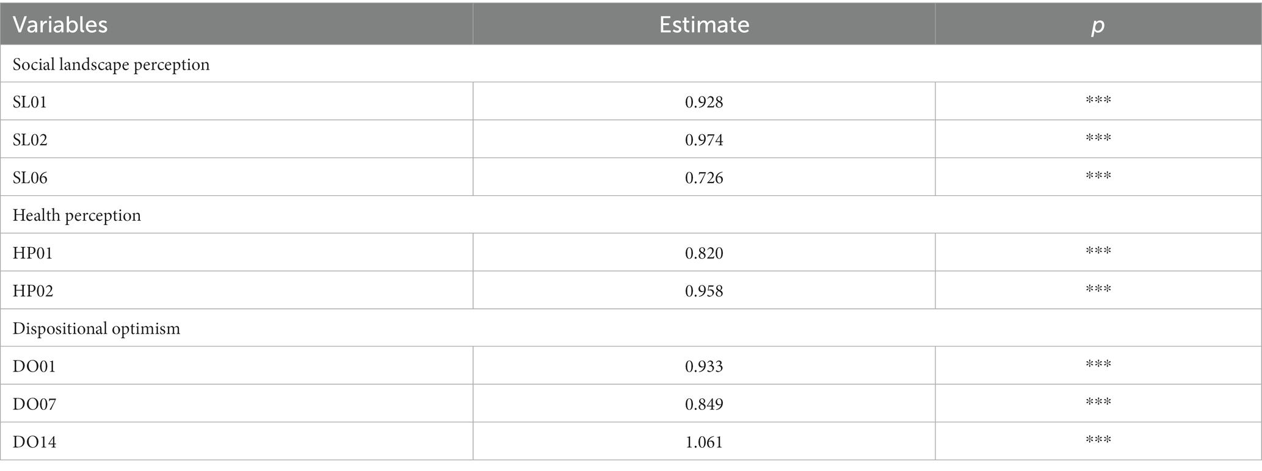Select the DO01 variable cell
The image size is (1262, 471).
[236, 365]
